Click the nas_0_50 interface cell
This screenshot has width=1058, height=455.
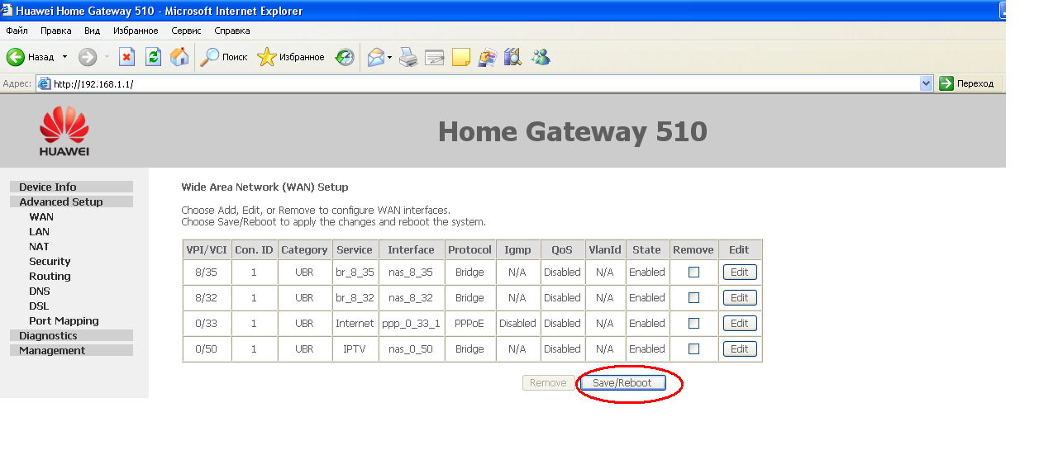(411, 348)
